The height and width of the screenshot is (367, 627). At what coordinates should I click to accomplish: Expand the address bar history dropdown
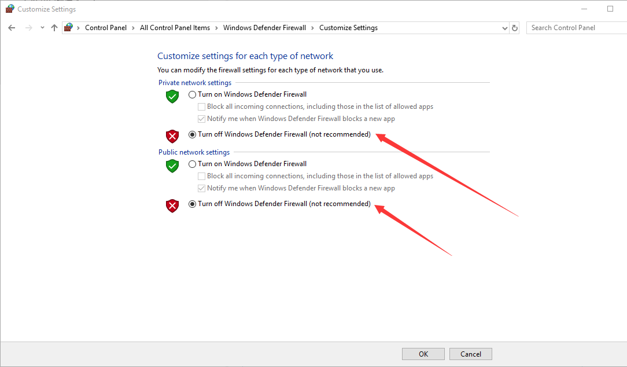(x=504, y=28)
